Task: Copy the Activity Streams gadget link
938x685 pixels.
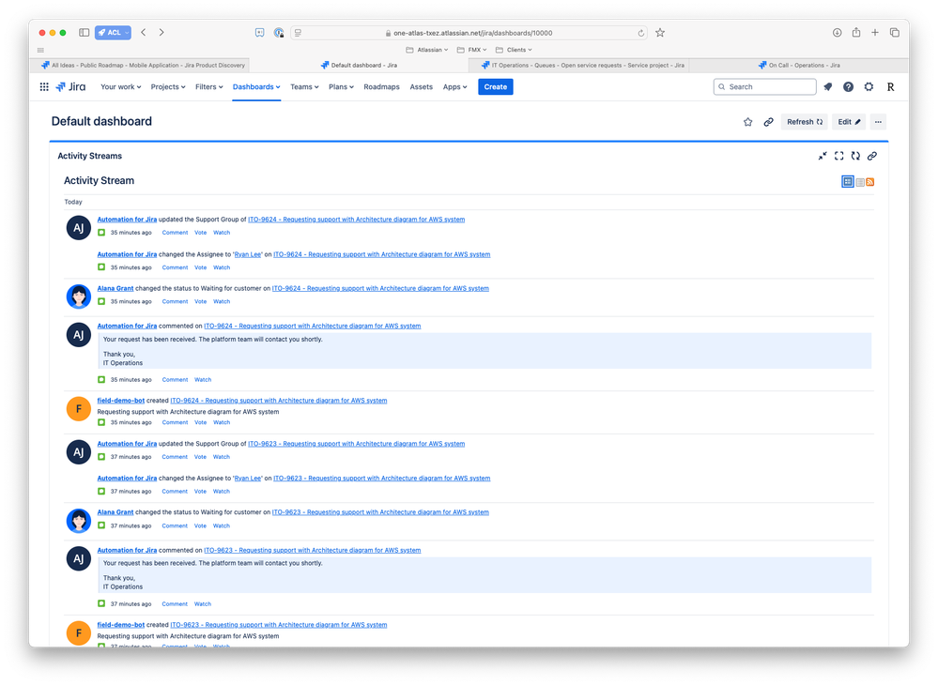Action: click(x=872, y=156)
